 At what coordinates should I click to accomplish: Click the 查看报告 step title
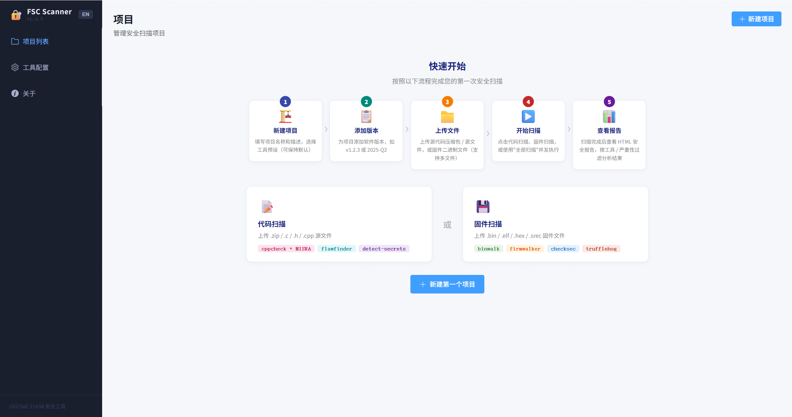point(609,131)
